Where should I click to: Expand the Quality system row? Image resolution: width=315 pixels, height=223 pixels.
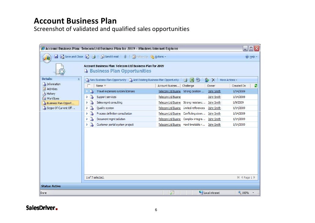[87, 108]
